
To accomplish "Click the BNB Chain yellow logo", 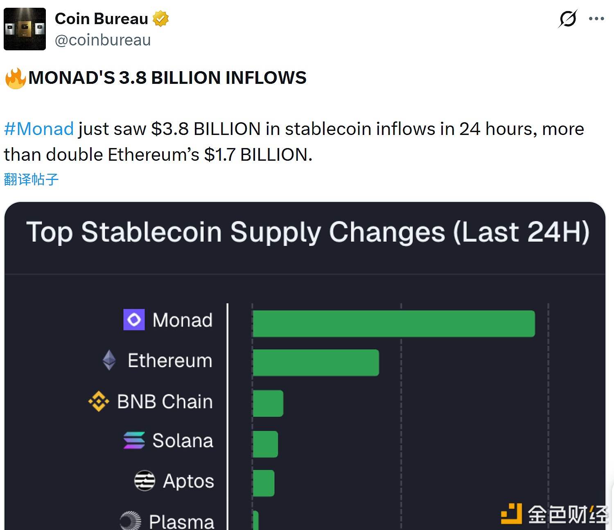I will click(99, 401).
